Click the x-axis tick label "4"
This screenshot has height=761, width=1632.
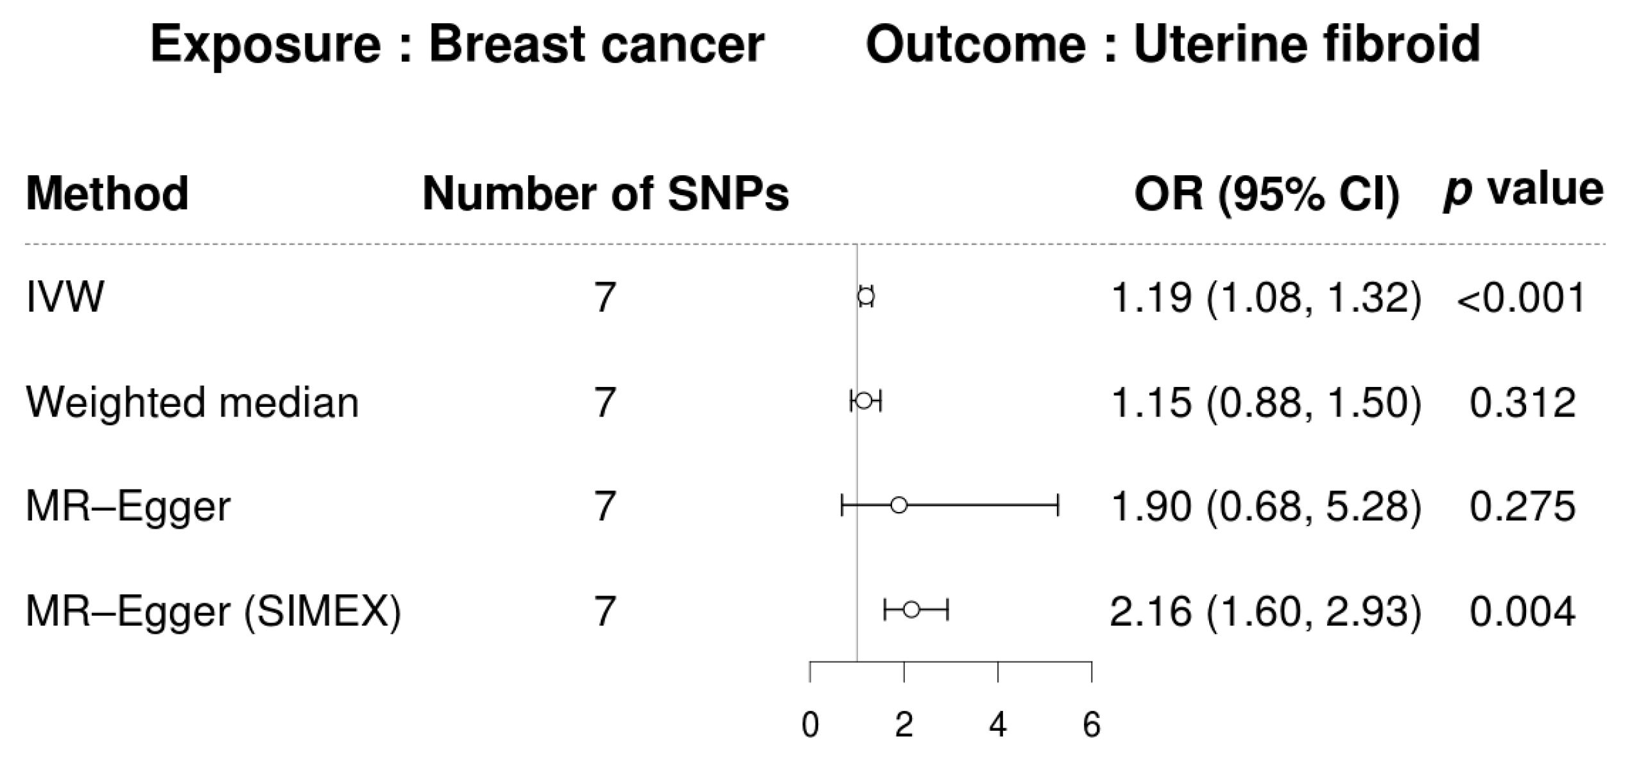[x=998, y=725]
